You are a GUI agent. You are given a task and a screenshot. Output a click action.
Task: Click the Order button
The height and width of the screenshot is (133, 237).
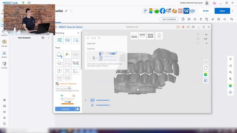(206, 11)
